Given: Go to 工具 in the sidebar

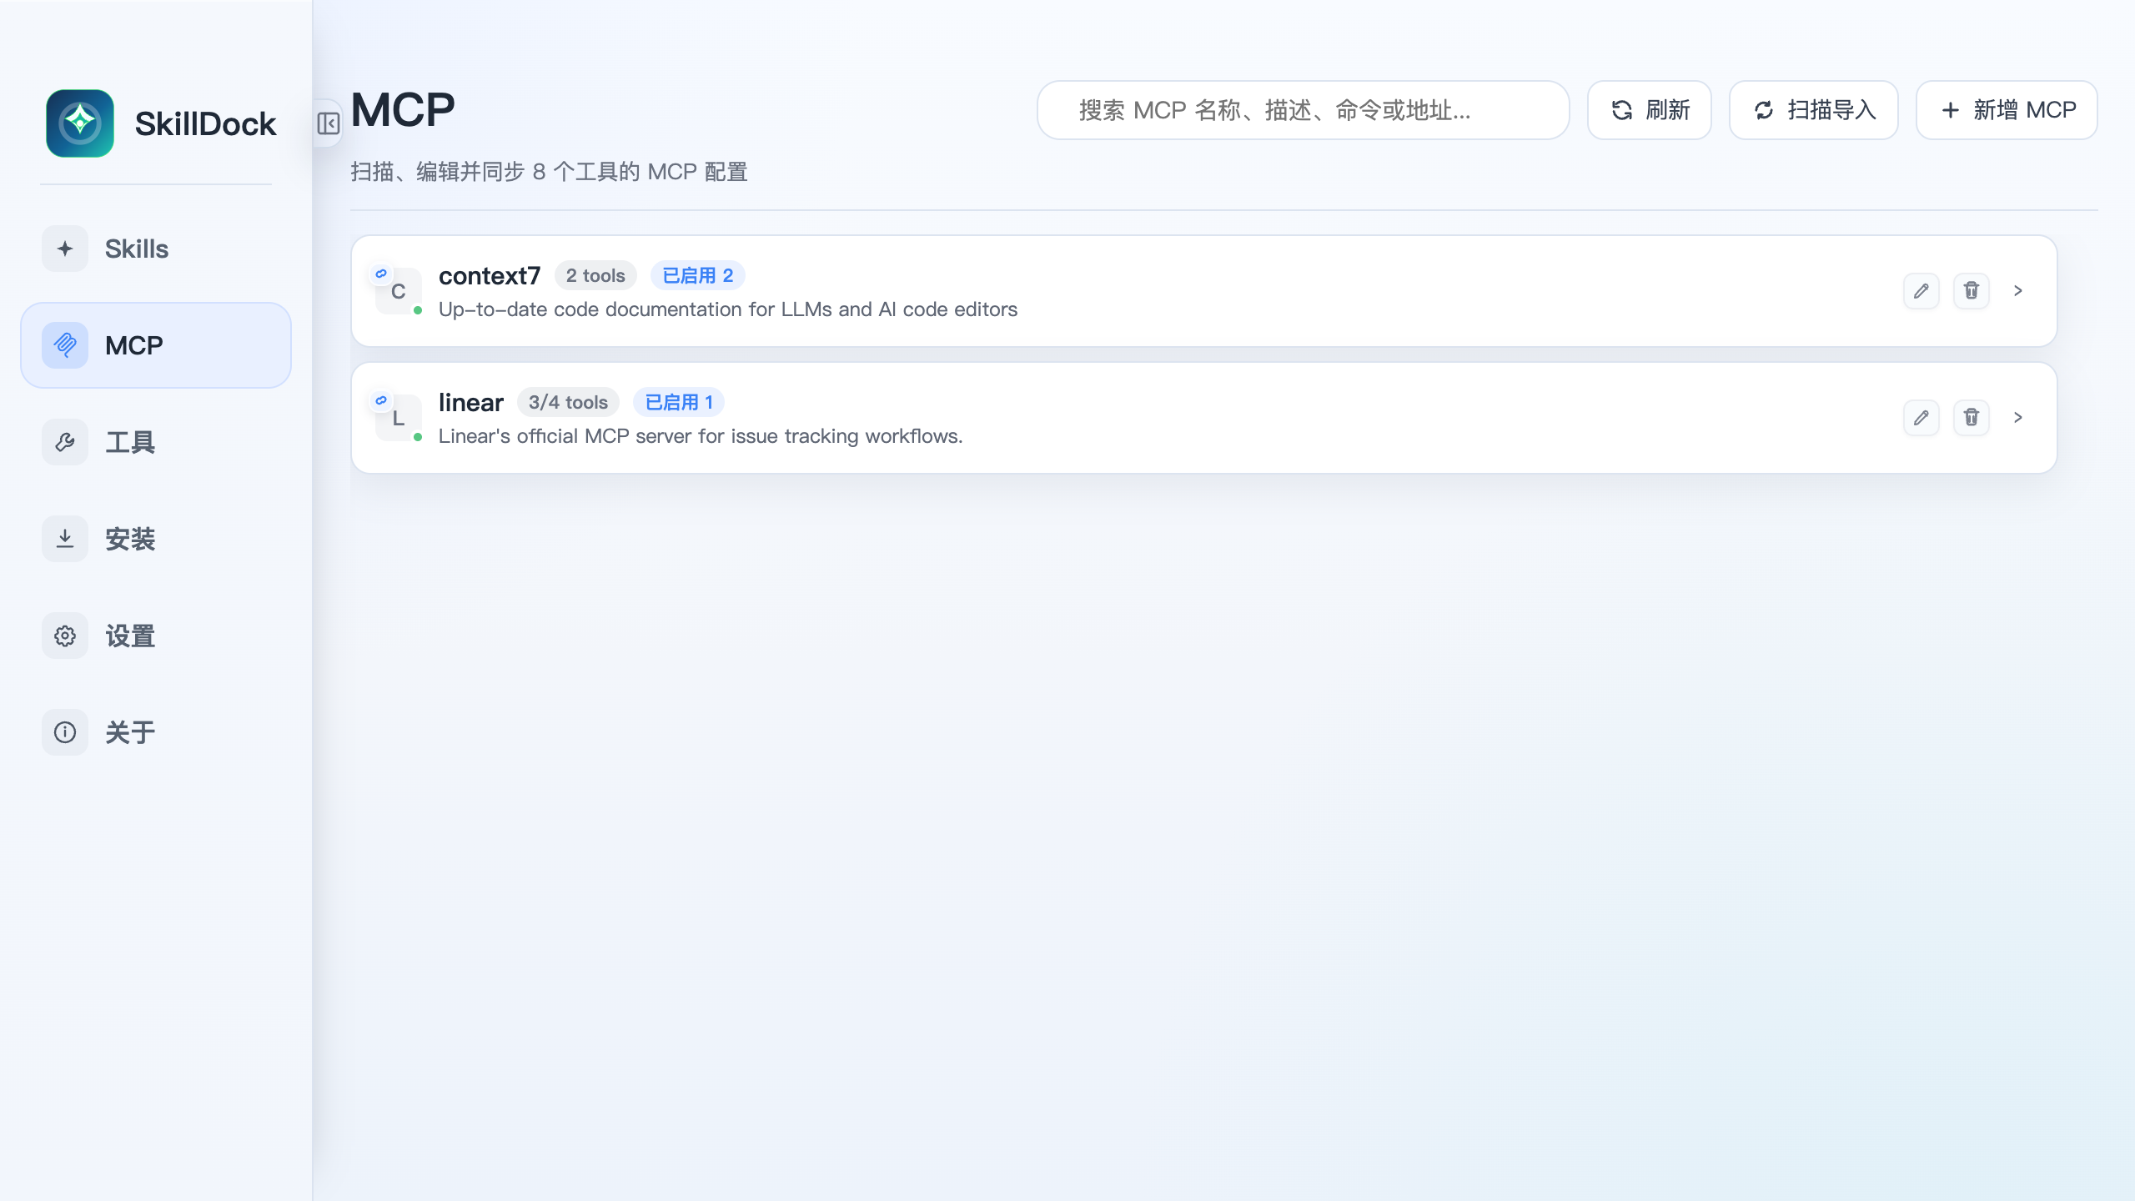Looking at the screenshot, I should (156, 442).
